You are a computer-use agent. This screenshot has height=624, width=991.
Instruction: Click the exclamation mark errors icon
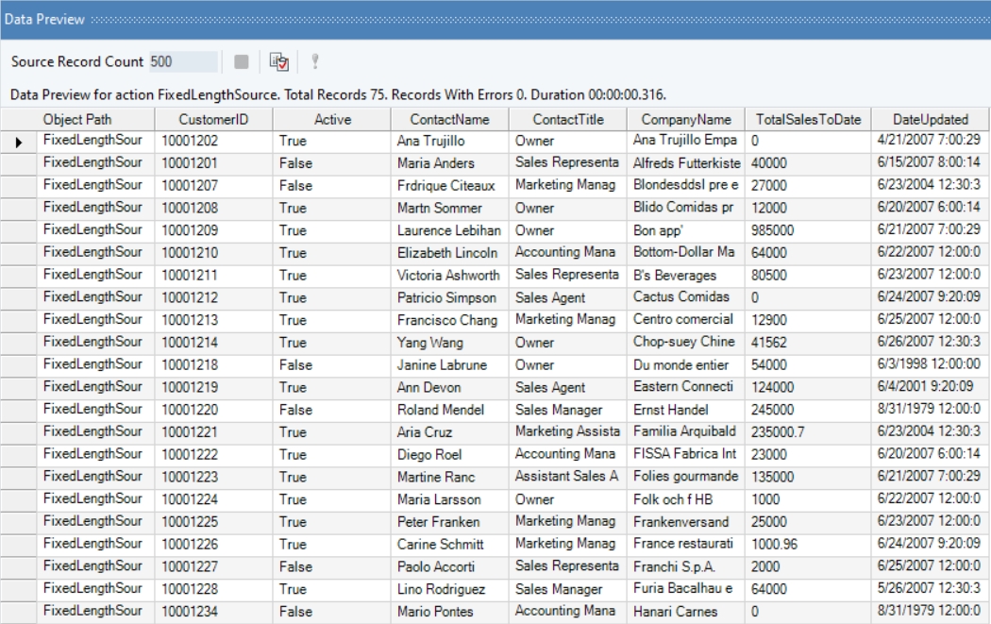[314, 61]
